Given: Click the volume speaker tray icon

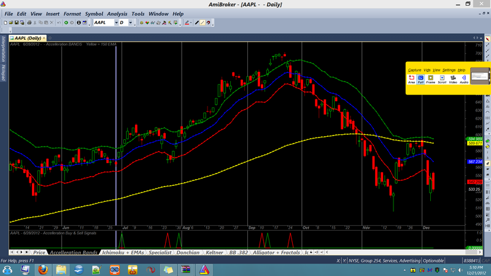Looking at the screenshot, I should [x=460, y=270].
